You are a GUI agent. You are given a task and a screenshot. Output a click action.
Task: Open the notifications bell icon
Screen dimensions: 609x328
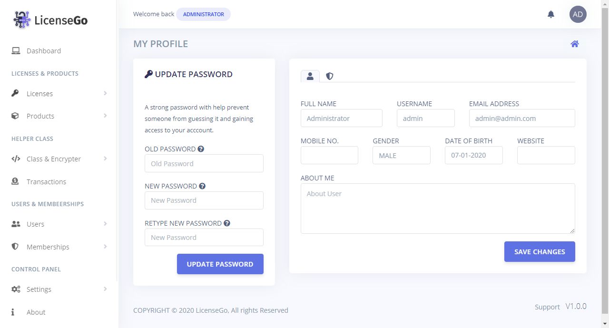(551, 14)
